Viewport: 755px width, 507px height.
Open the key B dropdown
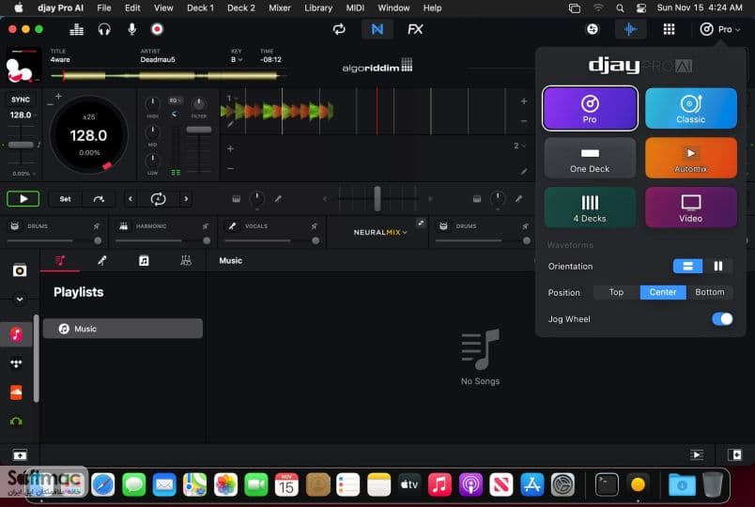click(x=236, y=60)
